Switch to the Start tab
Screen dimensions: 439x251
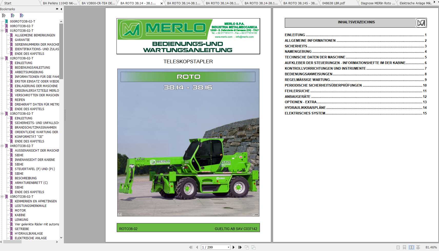[x=8, y=3]
